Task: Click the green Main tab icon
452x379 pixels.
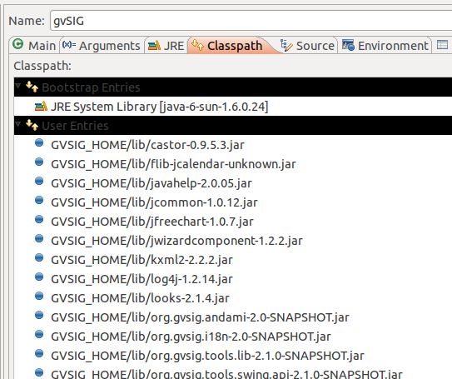Action: [18, 44]
